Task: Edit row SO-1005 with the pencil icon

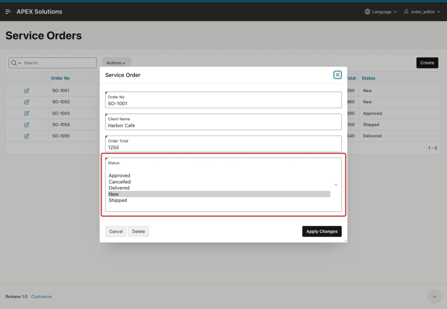Action: [x=27, y=136]
